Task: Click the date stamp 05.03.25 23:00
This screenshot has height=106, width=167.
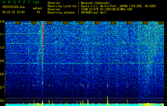Action: pos(14,12)
